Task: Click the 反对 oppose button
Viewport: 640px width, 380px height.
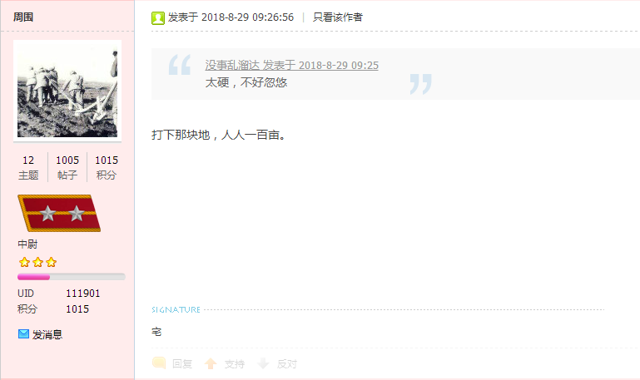Action: [x=287, y=363]
